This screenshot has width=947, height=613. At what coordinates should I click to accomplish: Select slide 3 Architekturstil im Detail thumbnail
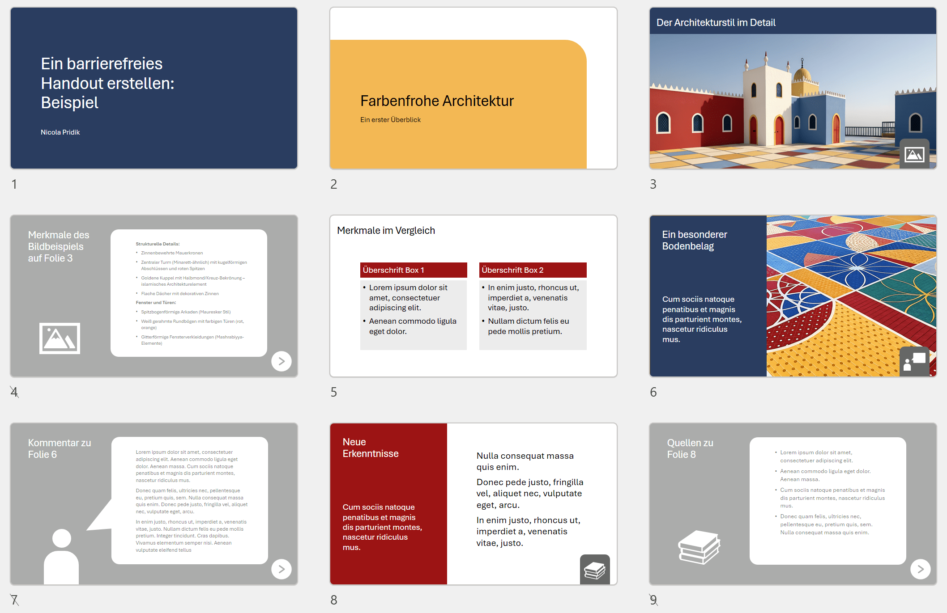(793, 88)
